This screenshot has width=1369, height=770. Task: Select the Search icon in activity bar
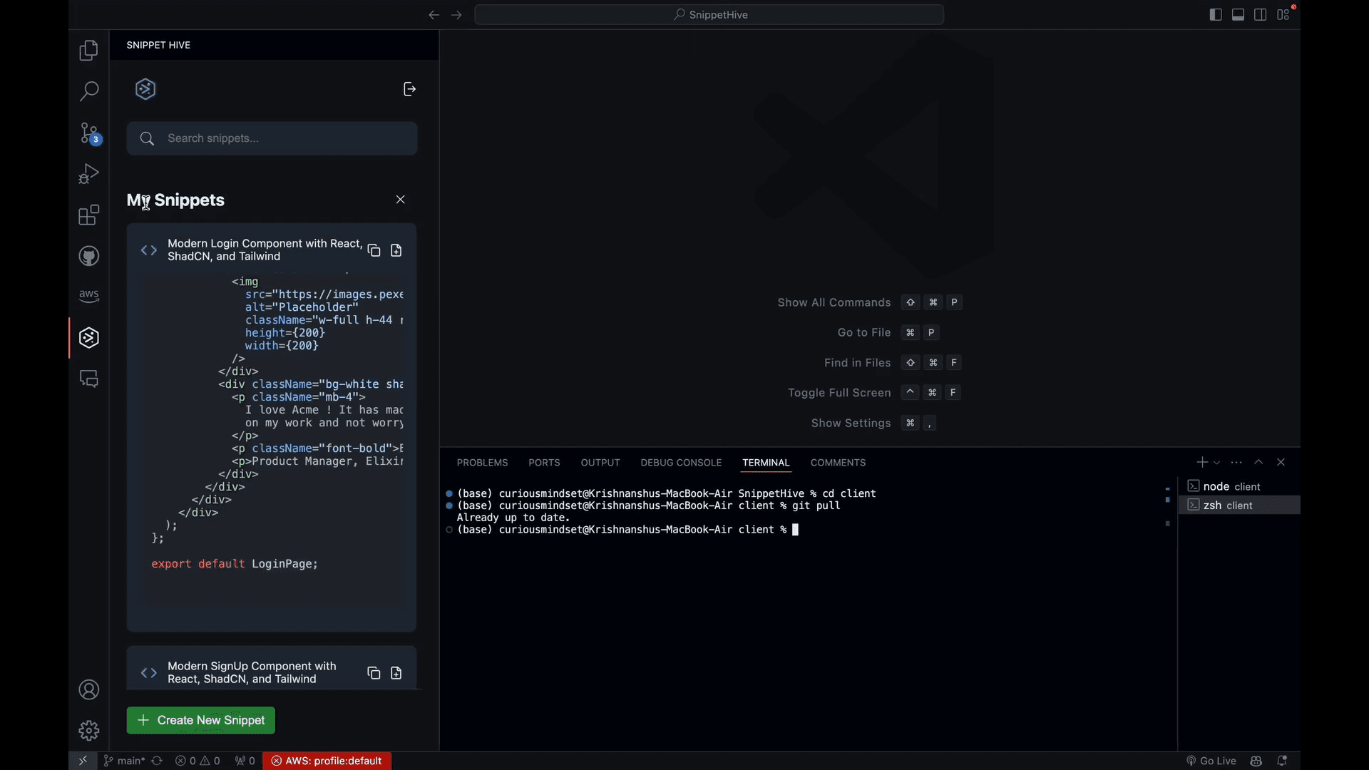point(88,92)
